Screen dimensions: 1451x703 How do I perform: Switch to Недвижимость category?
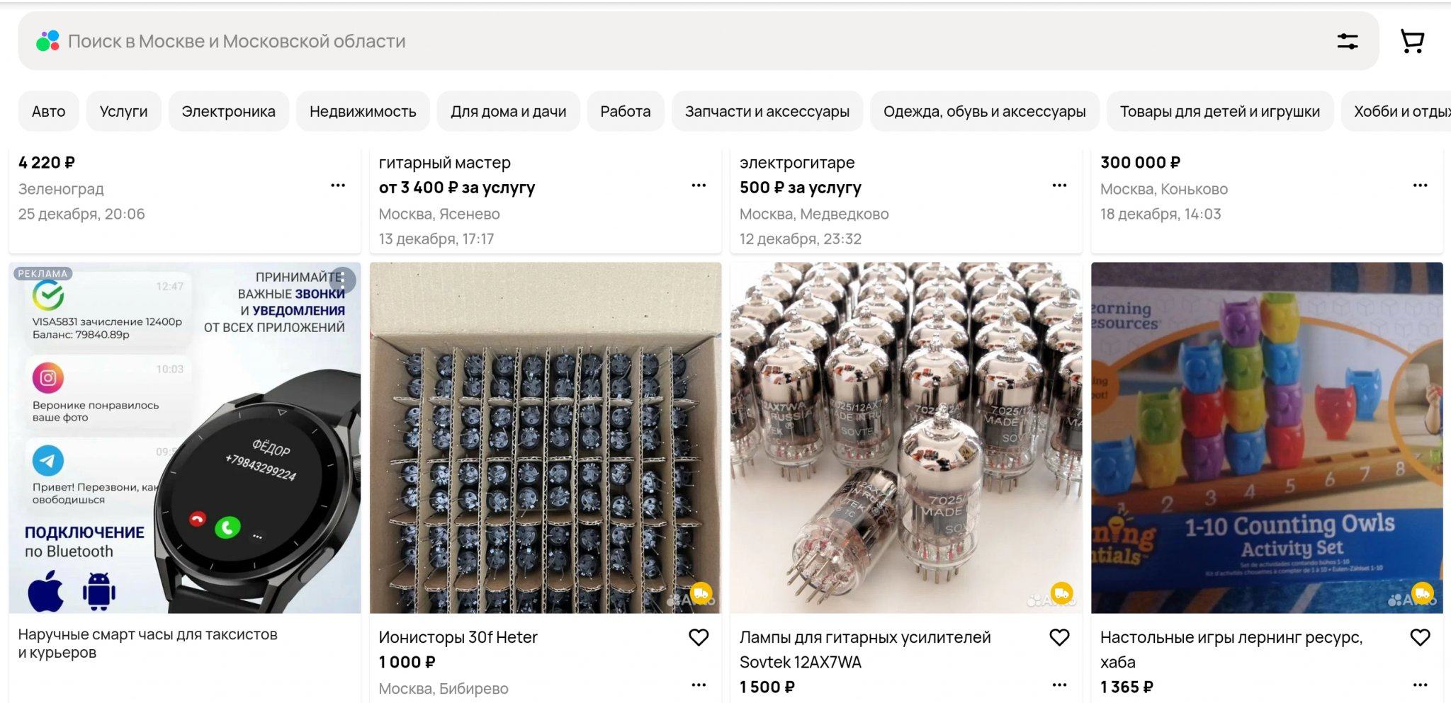pos(363,111)
